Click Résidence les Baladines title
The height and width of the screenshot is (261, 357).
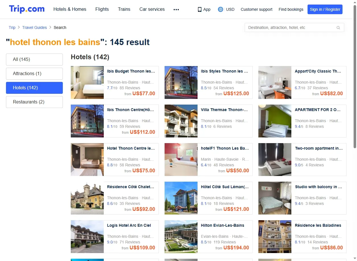(x=318, y=226)
